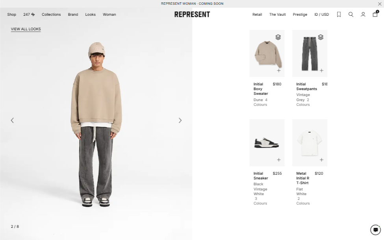Open the 247 menu item
The width and height of the screenshot is (384, 240).
(29, 15)
